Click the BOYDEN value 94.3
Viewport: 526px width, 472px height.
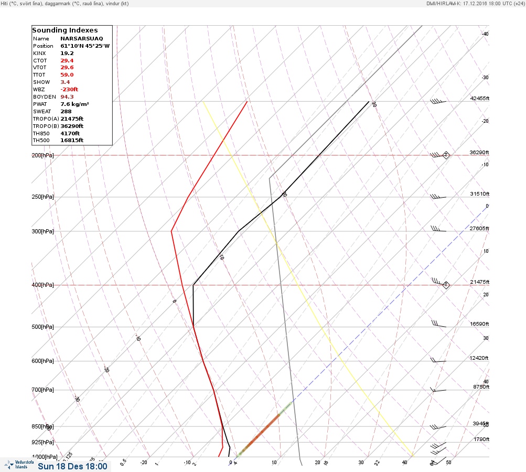tap(67, 97)
